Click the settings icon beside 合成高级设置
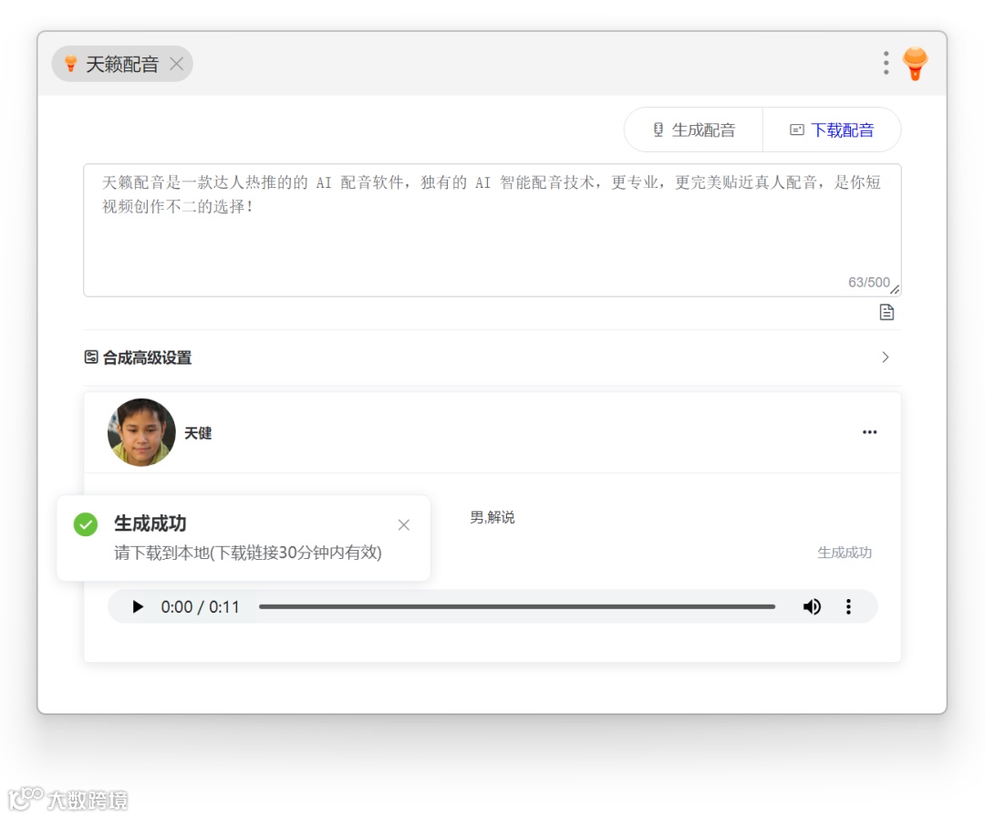Image resolution: width=985 pixels, height=818 pixels. [x=91, y=357]
